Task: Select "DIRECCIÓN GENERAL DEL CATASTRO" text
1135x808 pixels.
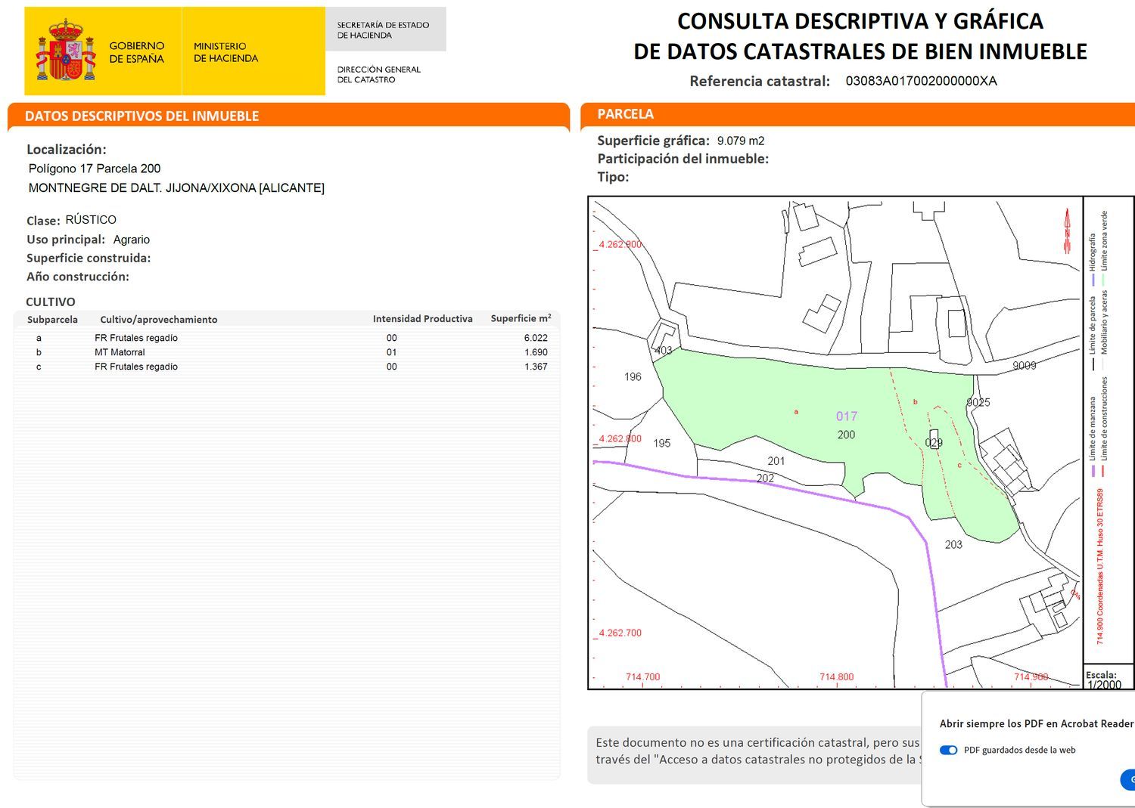Action: point(378,74)
